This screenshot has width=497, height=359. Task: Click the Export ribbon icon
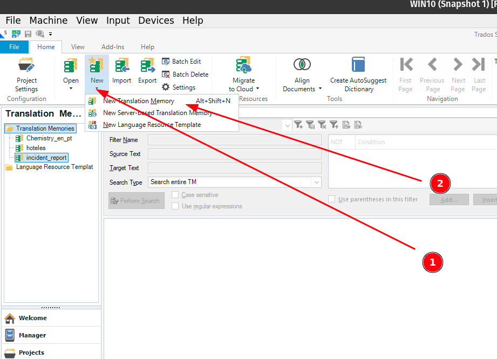pos(147,65)
